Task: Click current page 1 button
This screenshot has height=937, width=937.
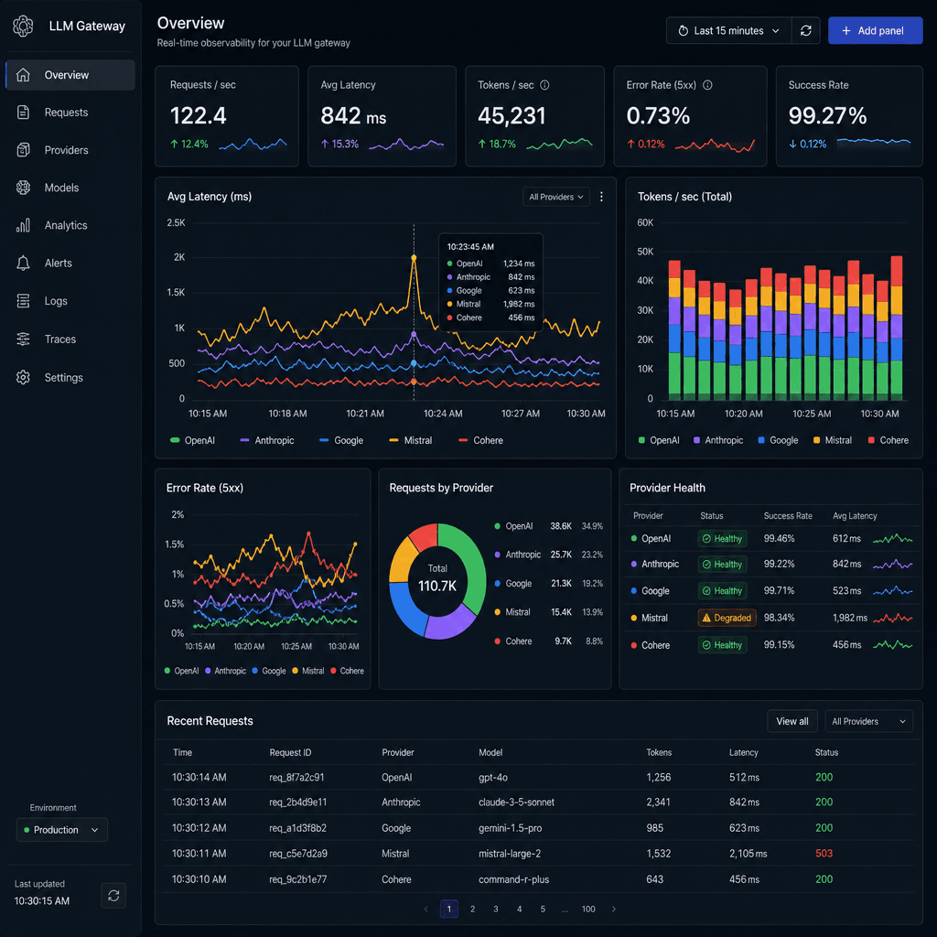Action: [448, 909]
